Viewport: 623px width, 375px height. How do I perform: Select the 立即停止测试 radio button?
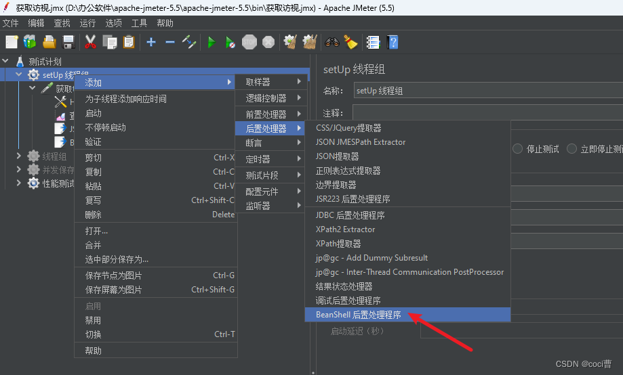(571, 149)
